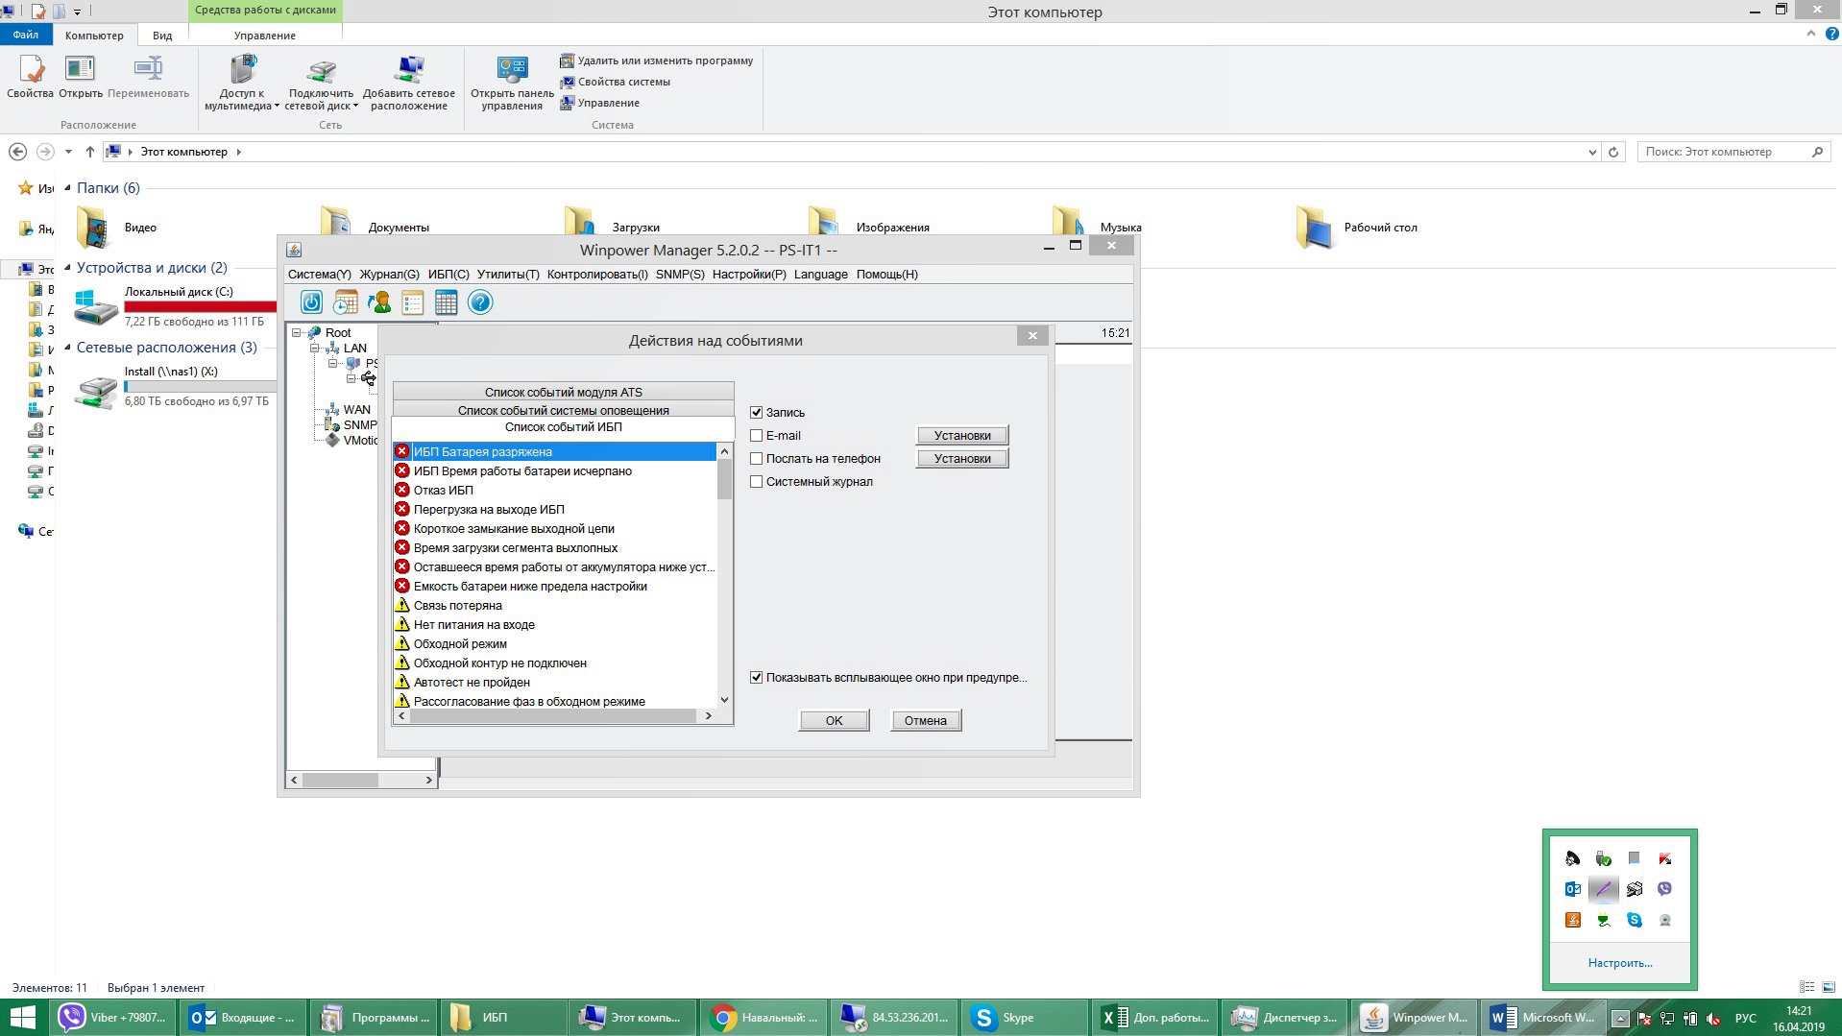The width and height of the screenshot is (1842, 1036).
Task: Click OK button in events dialog
Action: point(834,721)
